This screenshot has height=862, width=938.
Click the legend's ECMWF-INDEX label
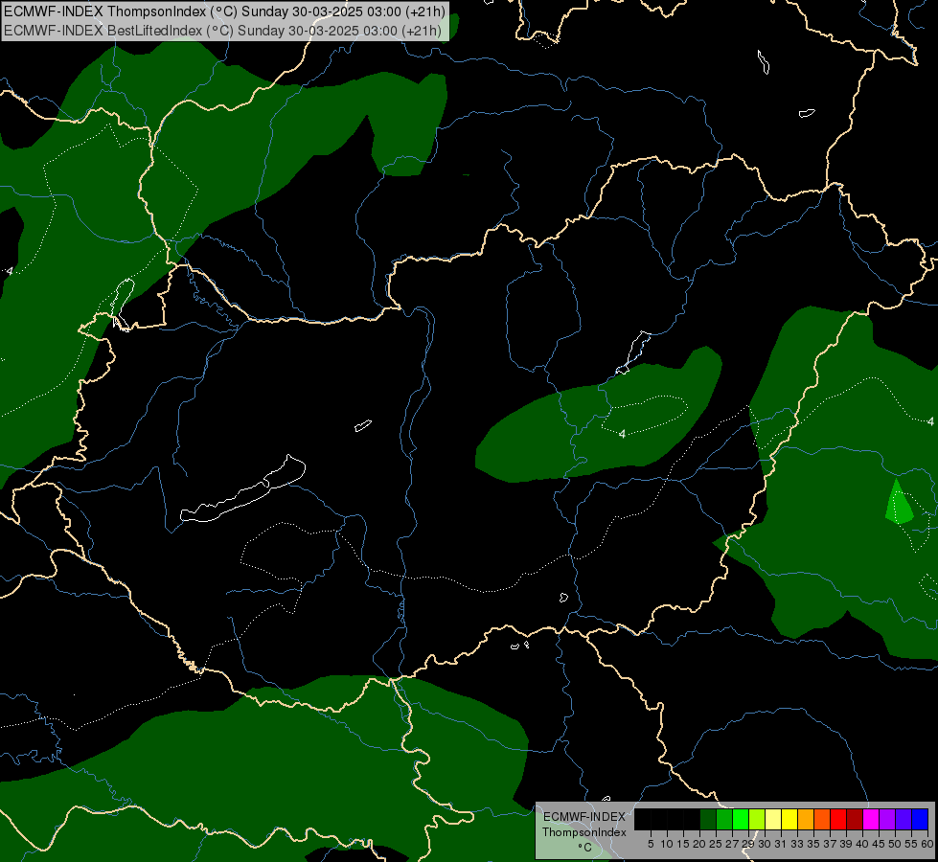click(583, 817)
